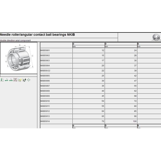Click the alignment crosshair icon
This screenshot has width=161, height=161.
28,80
